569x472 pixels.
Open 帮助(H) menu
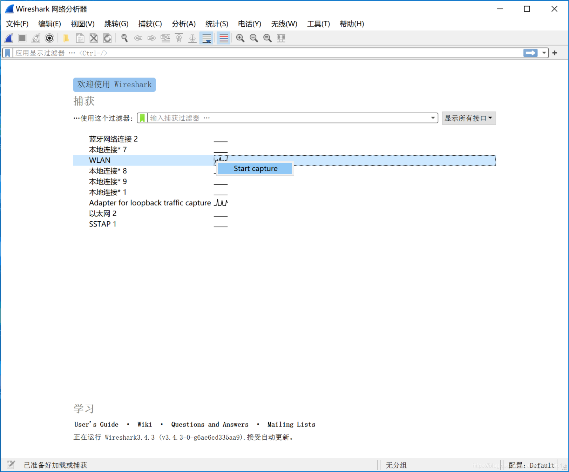[352, 24]
